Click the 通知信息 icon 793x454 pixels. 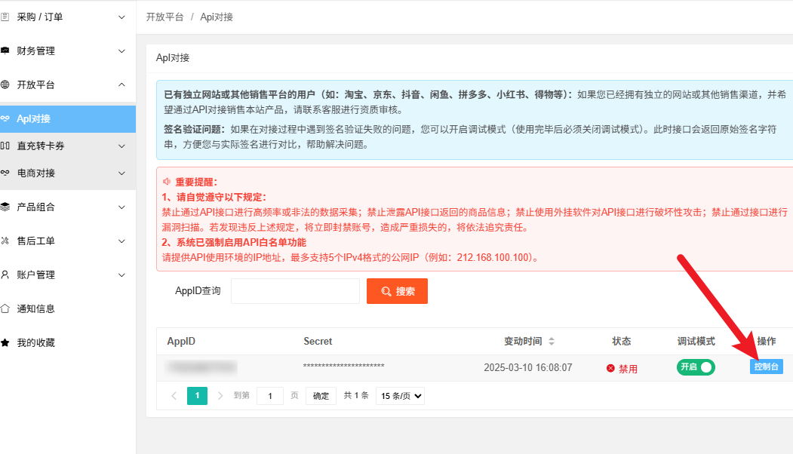pyautogui.click(x=5, y=308)
